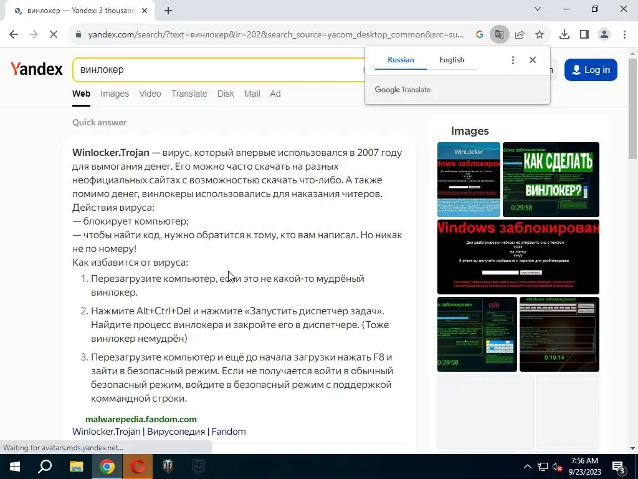Open the Windows Start menu
The height and width of the screenshot is (479, 638).
[14, 467]
